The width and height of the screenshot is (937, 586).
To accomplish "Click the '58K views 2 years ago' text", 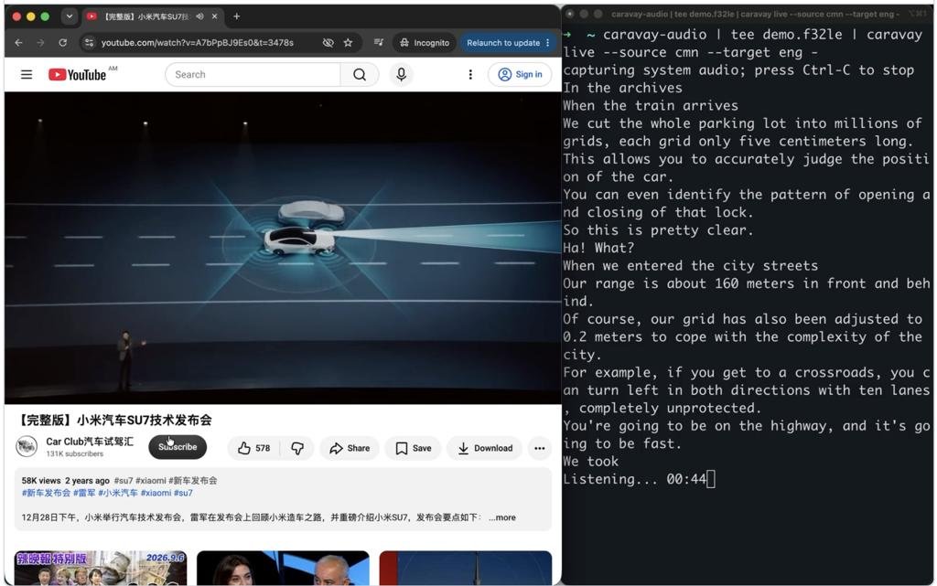I will pos(66,480).
